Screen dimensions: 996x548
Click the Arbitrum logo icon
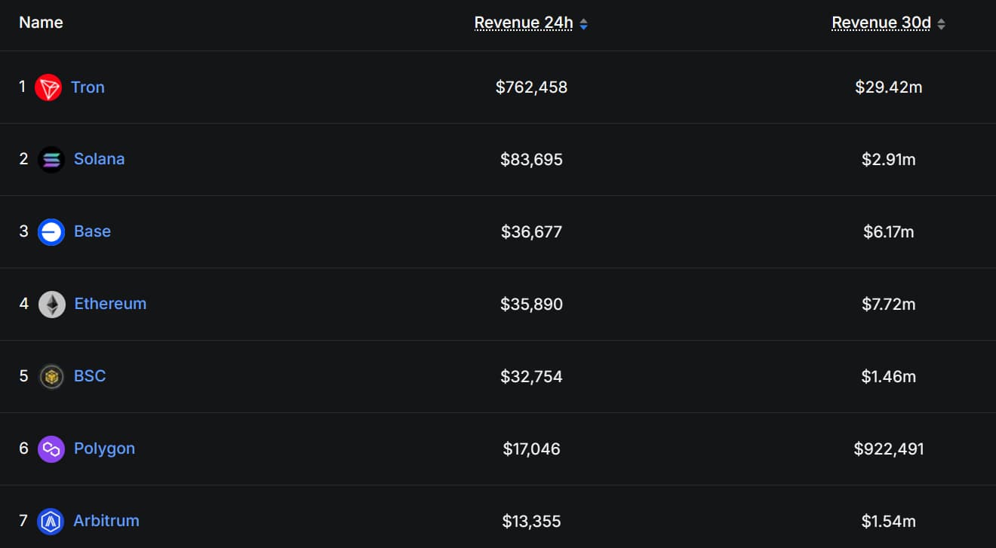click(x=51, y=521)
